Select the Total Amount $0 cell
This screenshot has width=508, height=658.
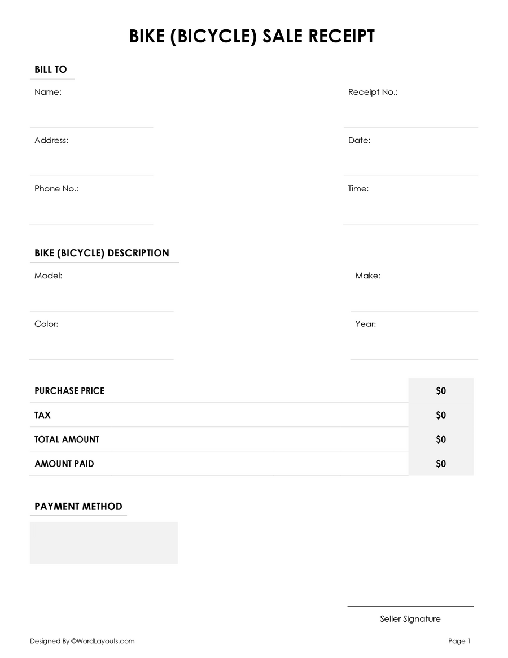[441, 439]
